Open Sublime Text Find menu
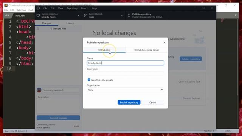242x136 pixels. click(x=31, y=10)
